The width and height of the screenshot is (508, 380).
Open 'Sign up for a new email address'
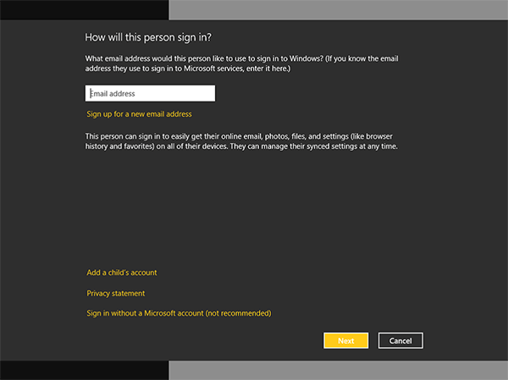point(139,113)
